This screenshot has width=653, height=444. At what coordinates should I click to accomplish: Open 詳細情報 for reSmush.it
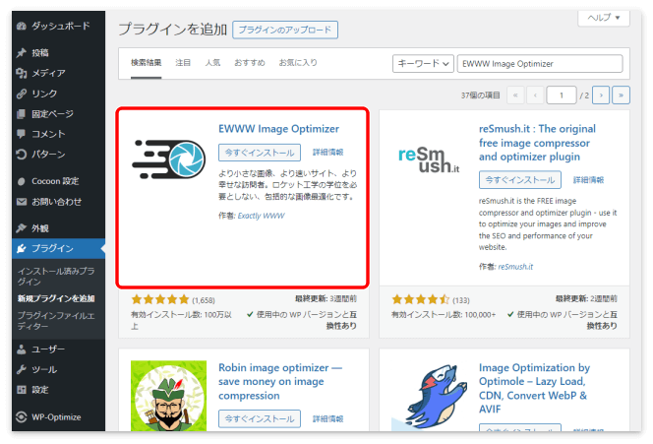tap(588, 180)
